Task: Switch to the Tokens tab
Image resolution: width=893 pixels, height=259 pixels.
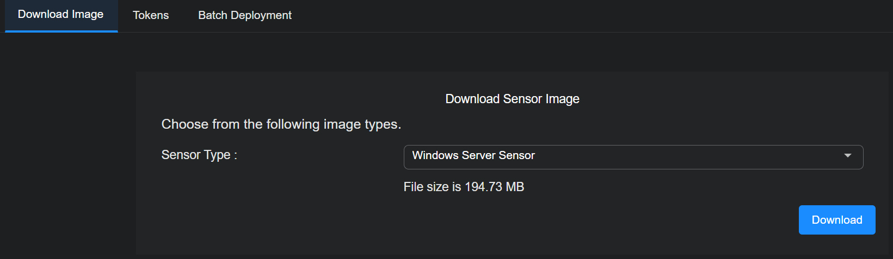Action: pyautogui.click(x=151, y=15)
